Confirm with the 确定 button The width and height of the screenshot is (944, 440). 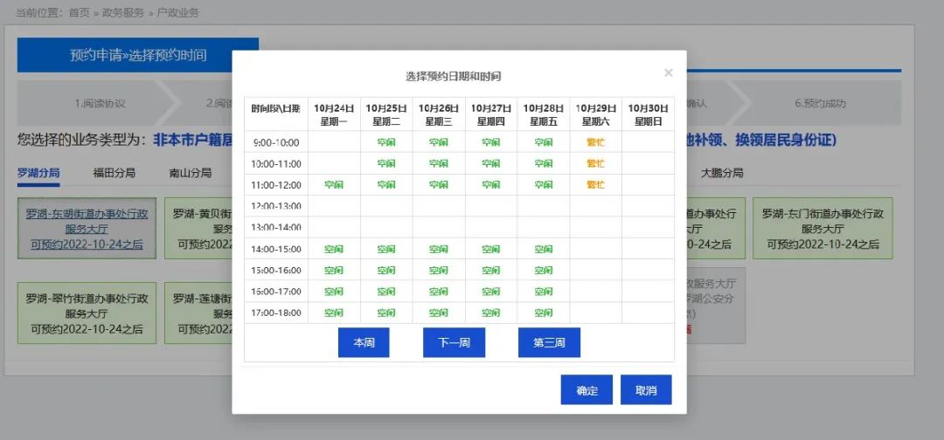(587, 390)
